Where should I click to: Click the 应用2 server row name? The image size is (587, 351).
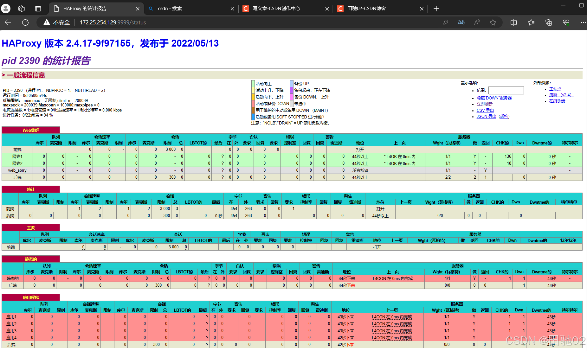click(11, 324)
